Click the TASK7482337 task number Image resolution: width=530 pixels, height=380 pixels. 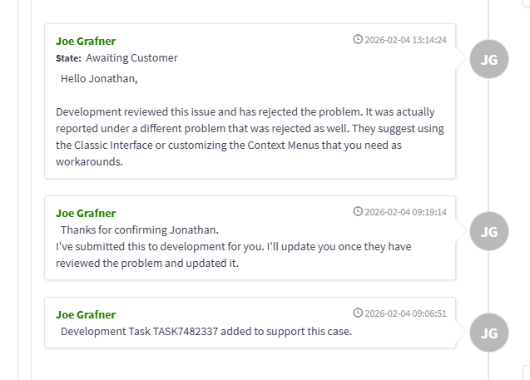pos(187,332)
